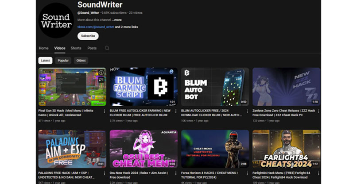357x184 pixels.
Task: Click the SoundWriter channel avatar logo
Action: click(x=56, y=21)
